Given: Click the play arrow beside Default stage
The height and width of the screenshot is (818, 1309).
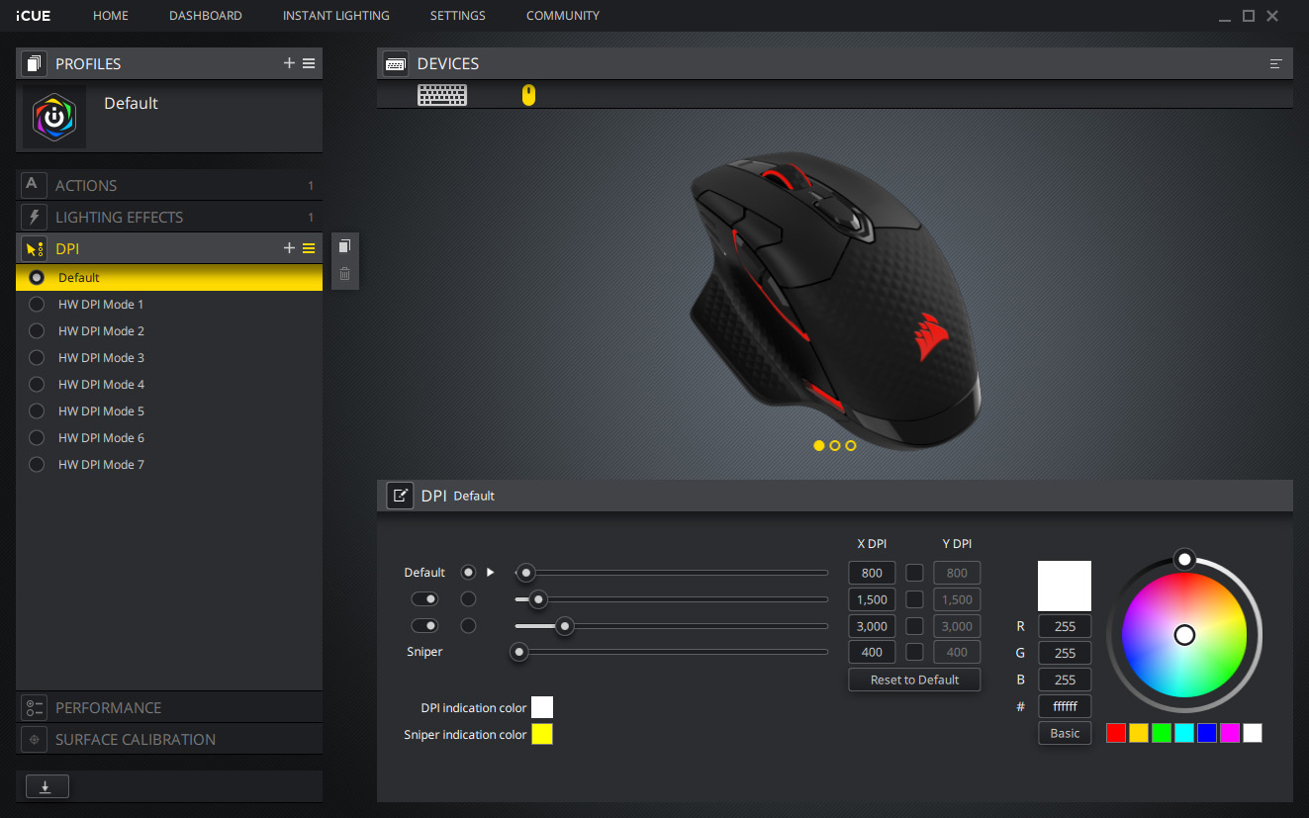Looking at the screenshot, I should click(490, 572).
